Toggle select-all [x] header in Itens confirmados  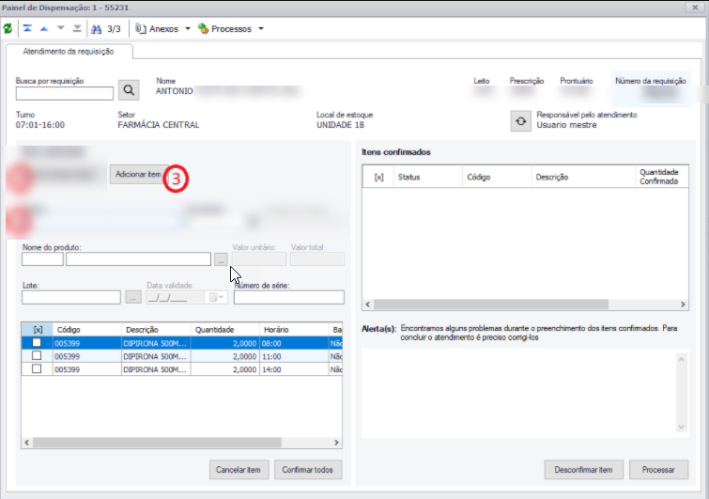pyautogui.click(x=379, y=177)
